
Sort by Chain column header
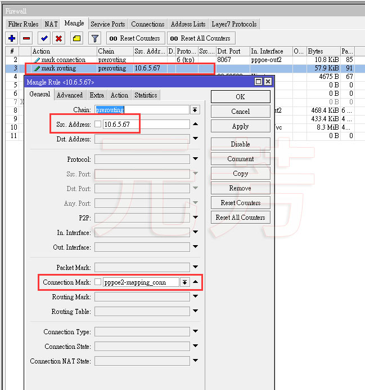click(115, 51)
